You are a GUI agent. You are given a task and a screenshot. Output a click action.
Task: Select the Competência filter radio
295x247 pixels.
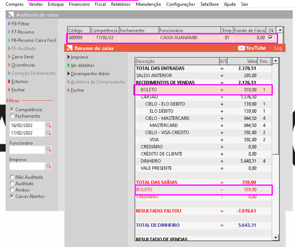[12, 110]
